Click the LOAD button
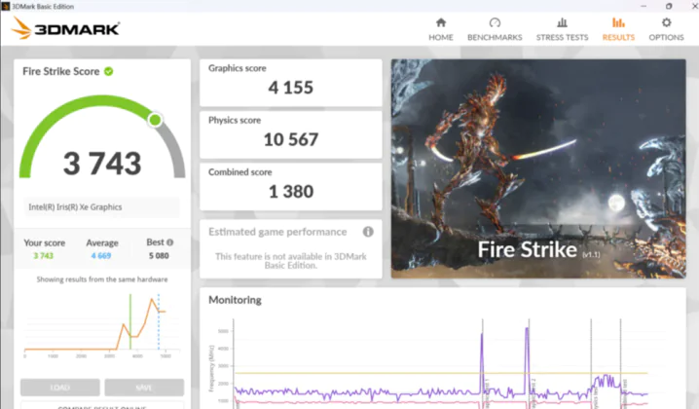 click(x=60, y=388)
